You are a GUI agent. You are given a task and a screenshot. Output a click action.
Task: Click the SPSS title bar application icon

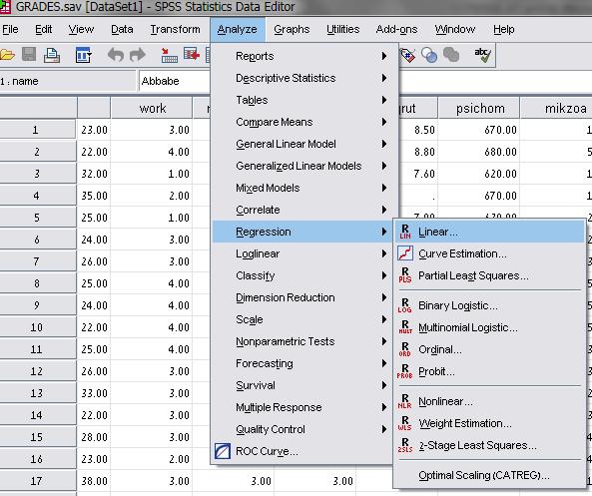(5, 6)
